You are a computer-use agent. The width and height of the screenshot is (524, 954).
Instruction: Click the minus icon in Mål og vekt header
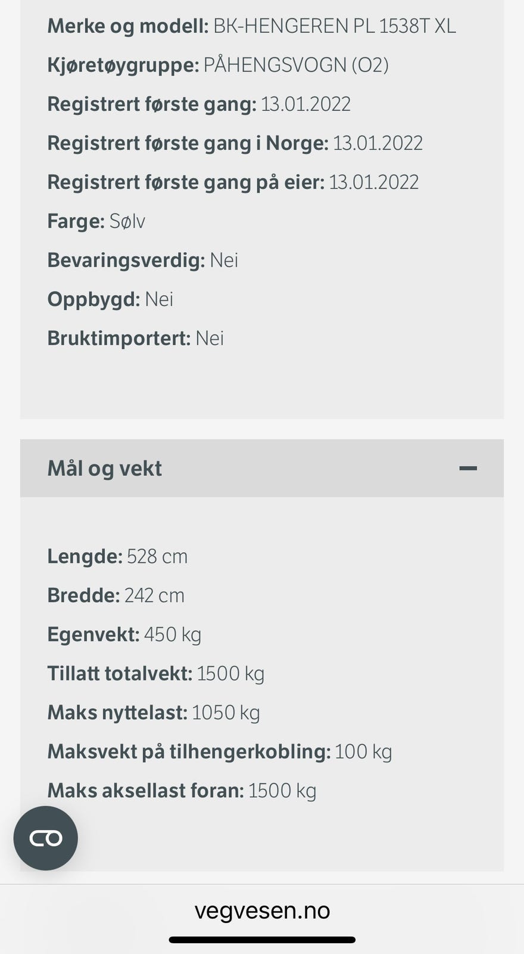(x=468, y=469)
